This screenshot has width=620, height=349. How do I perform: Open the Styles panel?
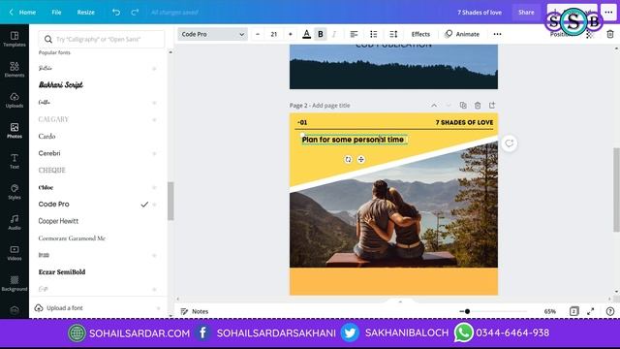pyautogui.click(x=15, y=192)
